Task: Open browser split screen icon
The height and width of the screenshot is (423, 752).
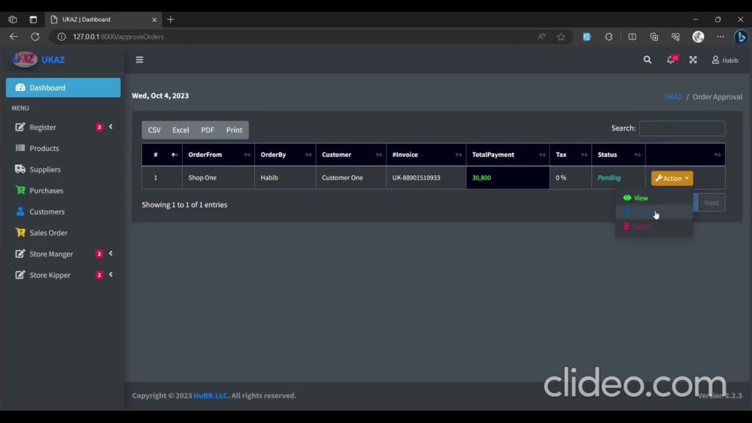Action: (x=632, y=36)
